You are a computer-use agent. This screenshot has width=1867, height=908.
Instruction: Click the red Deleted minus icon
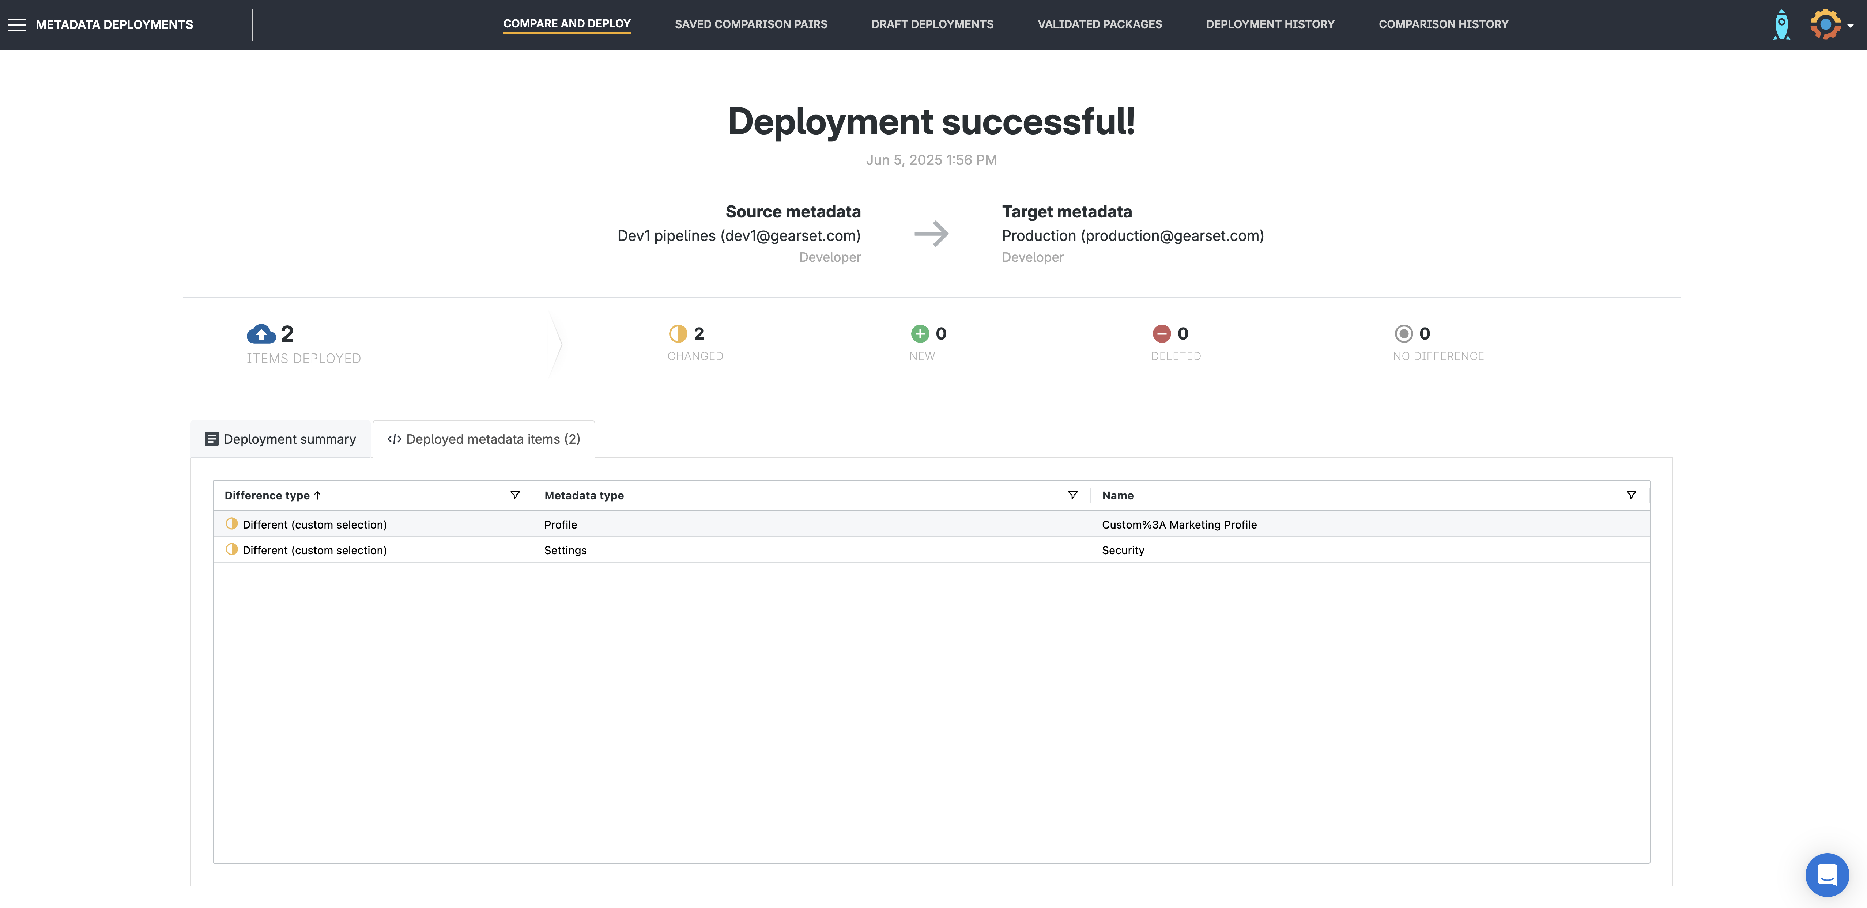click(x=1161, y=333)
